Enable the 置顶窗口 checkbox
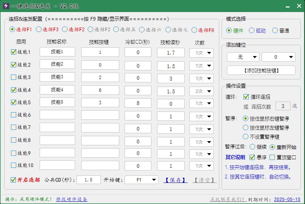 [x=272, y=157]
